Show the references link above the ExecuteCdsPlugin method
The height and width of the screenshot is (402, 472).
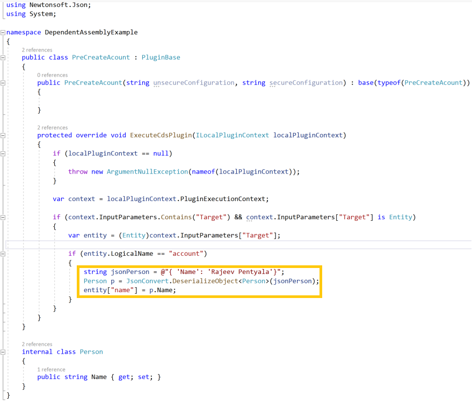[x=52, y=128]
